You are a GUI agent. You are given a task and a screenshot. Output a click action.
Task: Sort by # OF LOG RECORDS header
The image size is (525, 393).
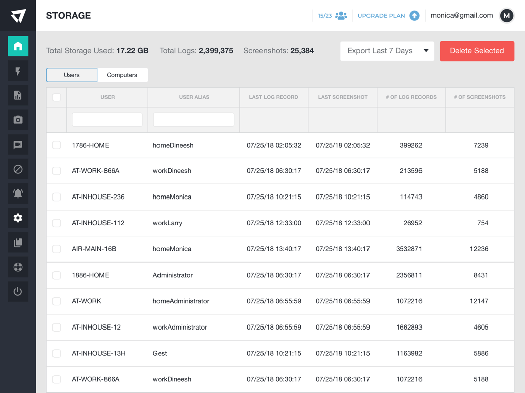tap(411, 97)
